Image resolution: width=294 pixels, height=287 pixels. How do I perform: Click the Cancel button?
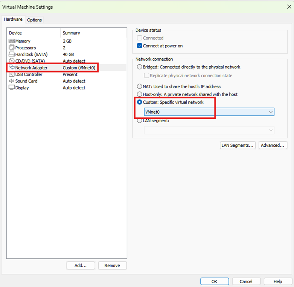[246, 281]
